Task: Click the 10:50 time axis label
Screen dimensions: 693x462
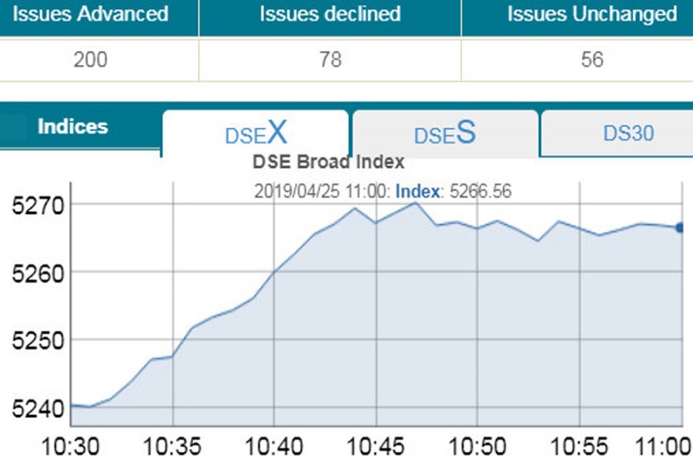Action: coord(477,447)
